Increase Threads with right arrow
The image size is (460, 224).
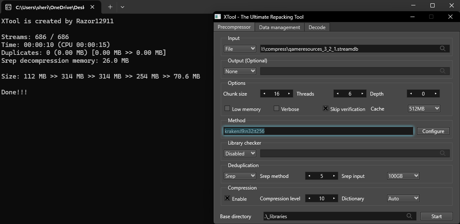pos(362,94)
